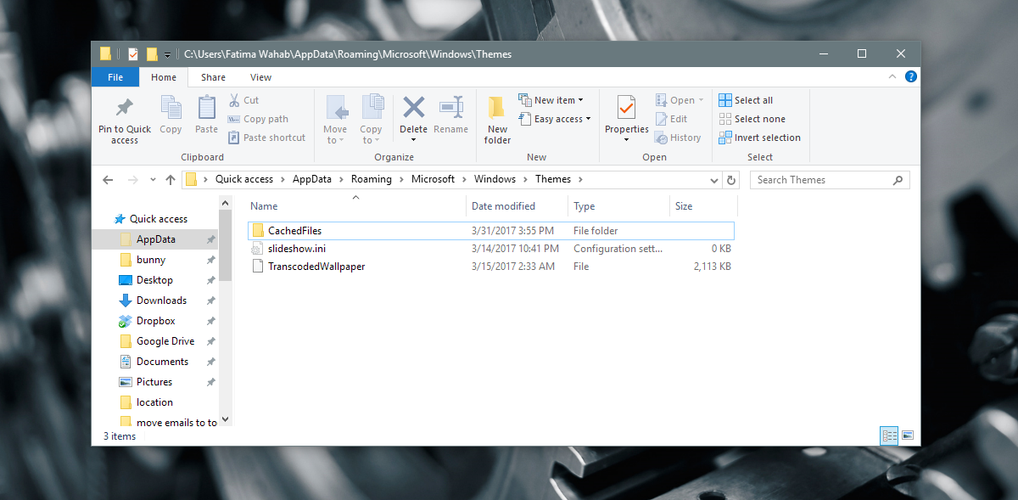Viewport: 1018px width, 500px height.
Task: Go forward with the right arrow
Action: pos(132,180)
